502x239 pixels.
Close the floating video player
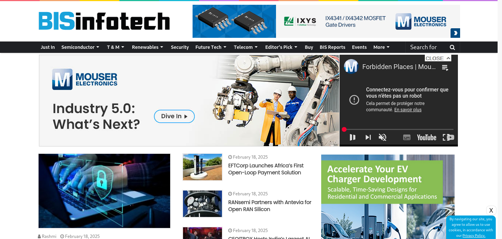pos(438,58)
